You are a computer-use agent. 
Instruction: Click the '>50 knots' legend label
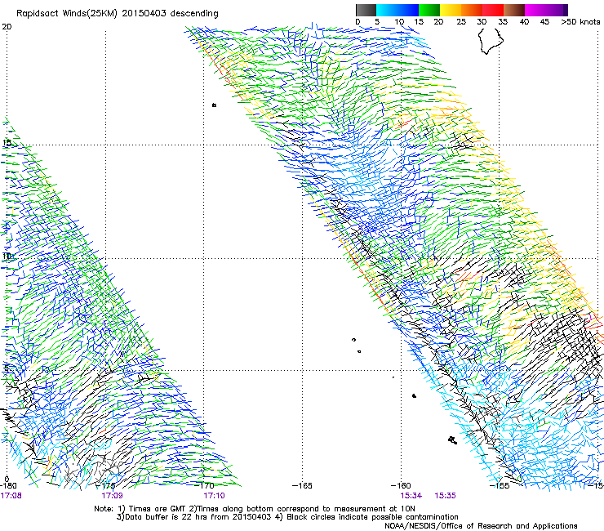pos(580,22)
